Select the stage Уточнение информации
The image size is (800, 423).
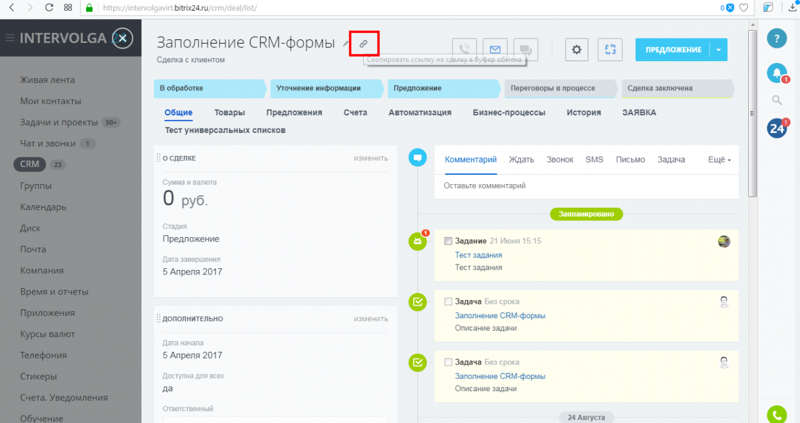click(327, 89)
